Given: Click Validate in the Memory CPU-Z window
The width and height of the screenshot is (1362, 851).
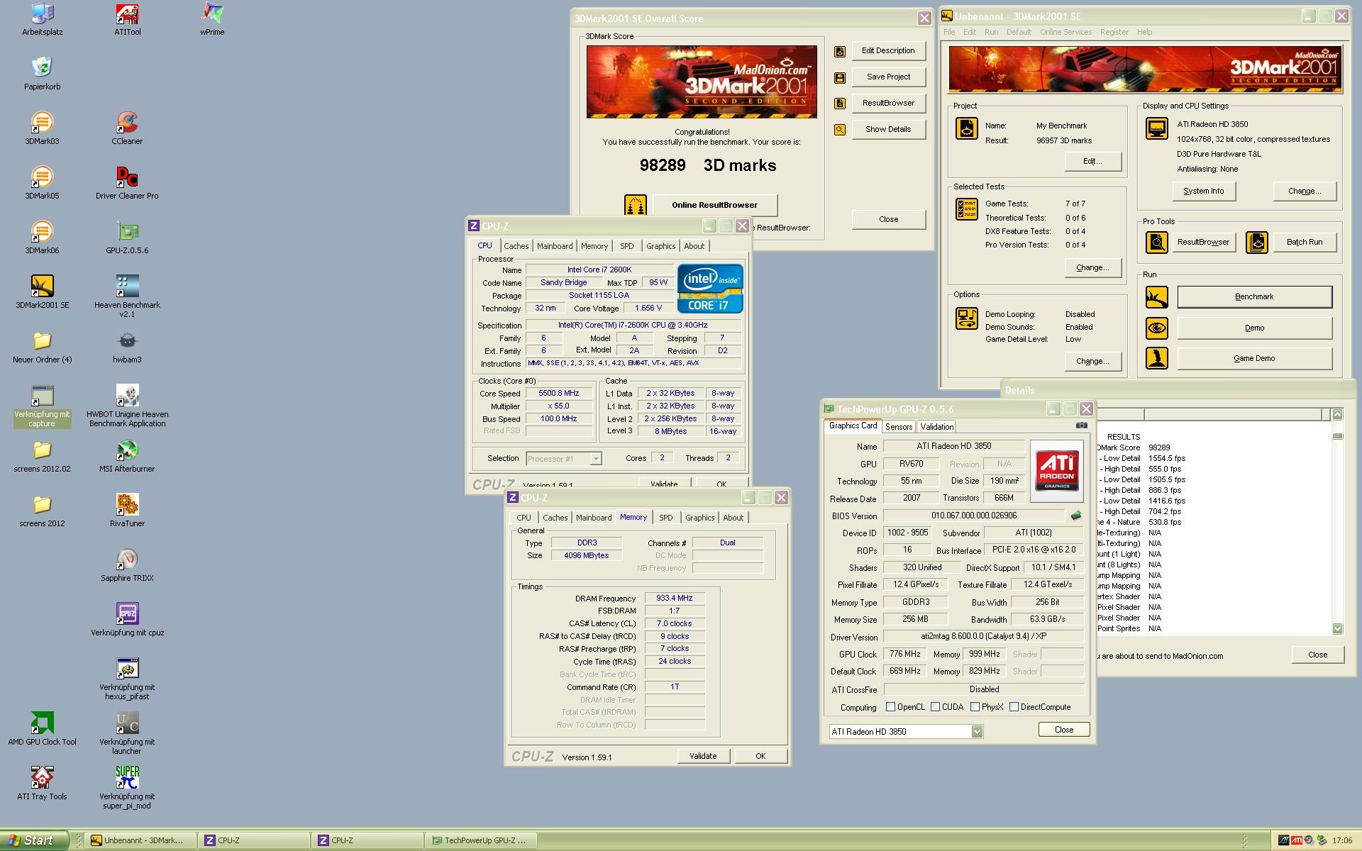Looking at the screenshot, I should coord(703,756).
